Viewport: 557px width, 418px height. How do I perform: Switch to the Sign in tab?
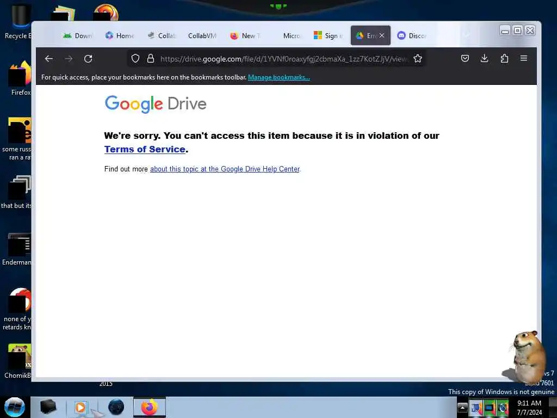(328, 35)
